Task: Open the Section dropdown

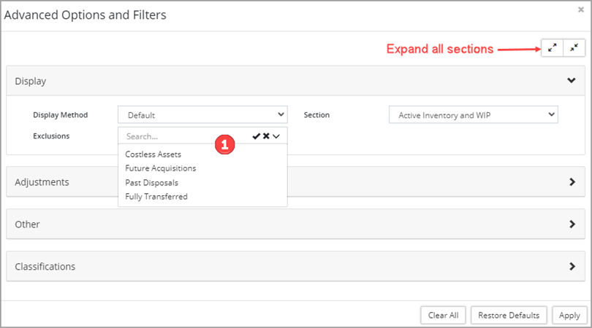Action: click(473, 114)
